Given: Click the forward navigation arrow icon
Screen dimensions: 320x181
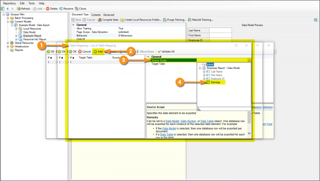Looking at the screenshot, I should [12, 8].
